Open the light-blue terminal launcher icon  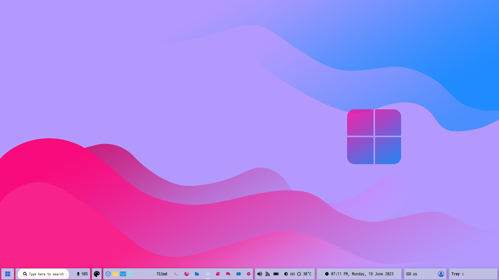click(x=130, y=274)
